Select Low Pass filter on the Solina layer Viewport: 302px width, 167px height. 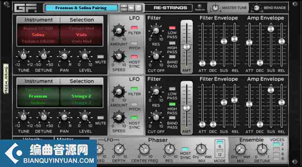click(x=173, y=28)
